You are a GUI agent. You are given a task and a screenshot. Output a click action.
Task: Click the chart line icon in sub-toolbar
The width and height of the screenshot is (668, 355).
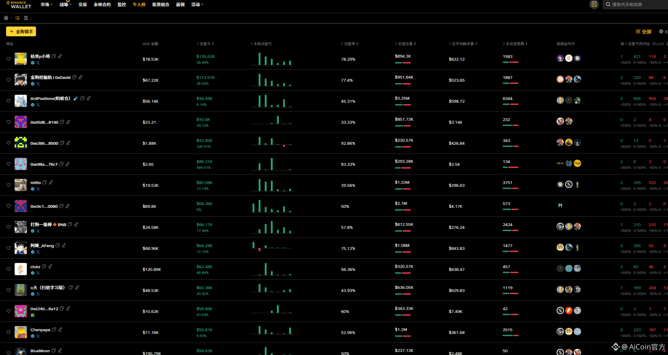coord(26,18)
